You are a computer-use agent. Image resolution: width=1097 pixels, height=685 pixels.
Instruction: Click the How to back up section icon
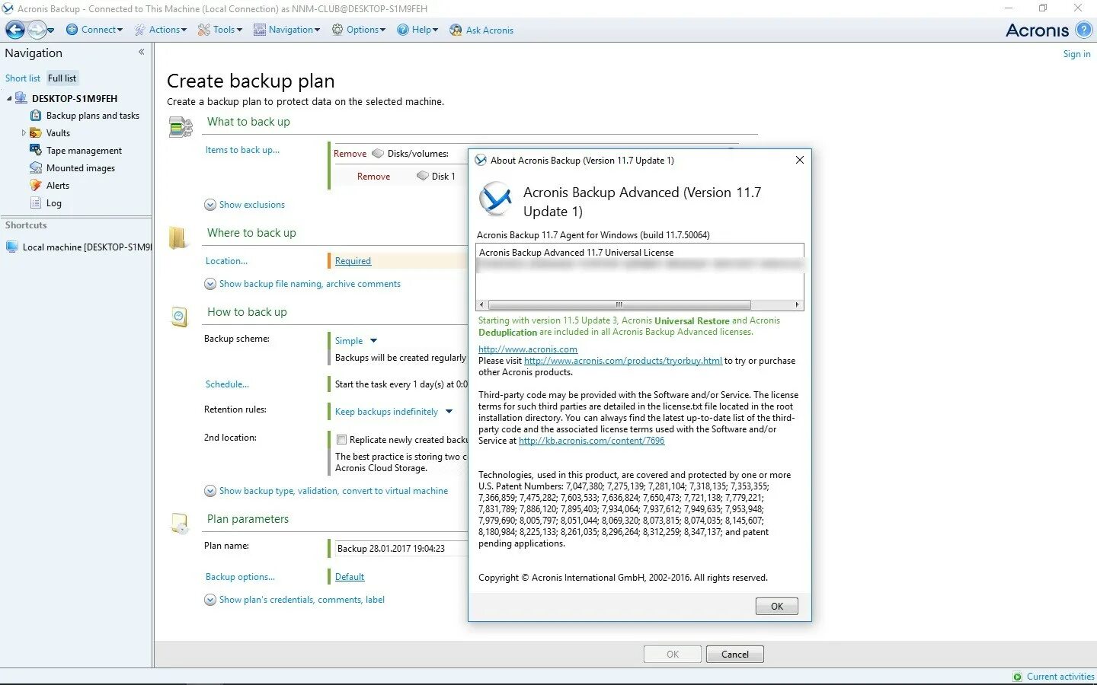pos(179,317)
